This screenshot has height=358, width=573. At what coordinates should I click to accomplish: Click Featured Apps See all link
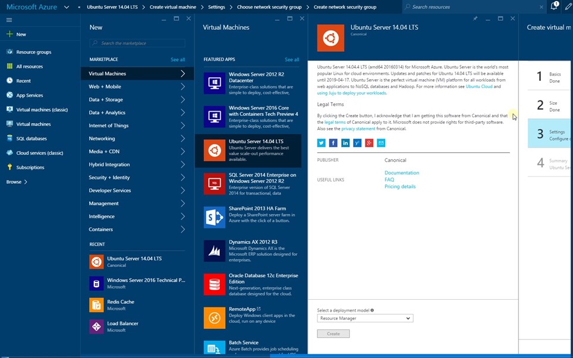(x=292, y=59)
